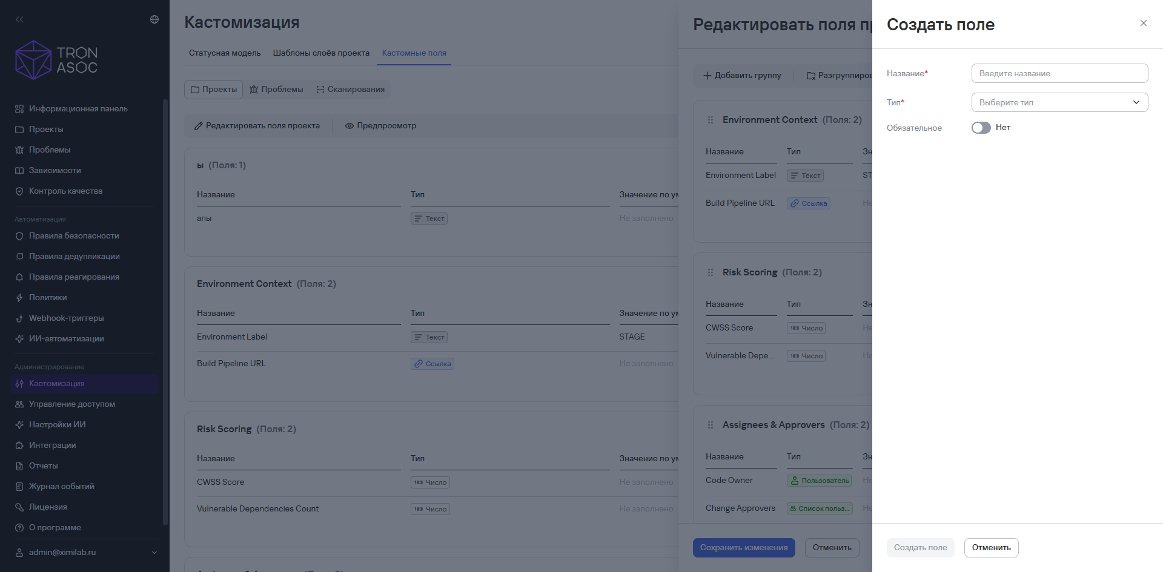Click the TRON ASOC logo
This screenshot has height=572, width=1163.
click(x=56, y=60)
